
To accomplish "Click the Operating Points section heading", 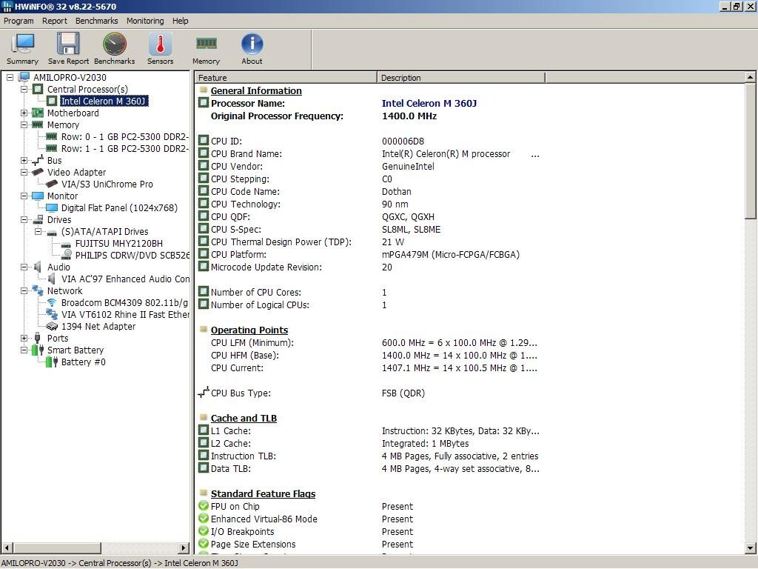I will [249, 330].
